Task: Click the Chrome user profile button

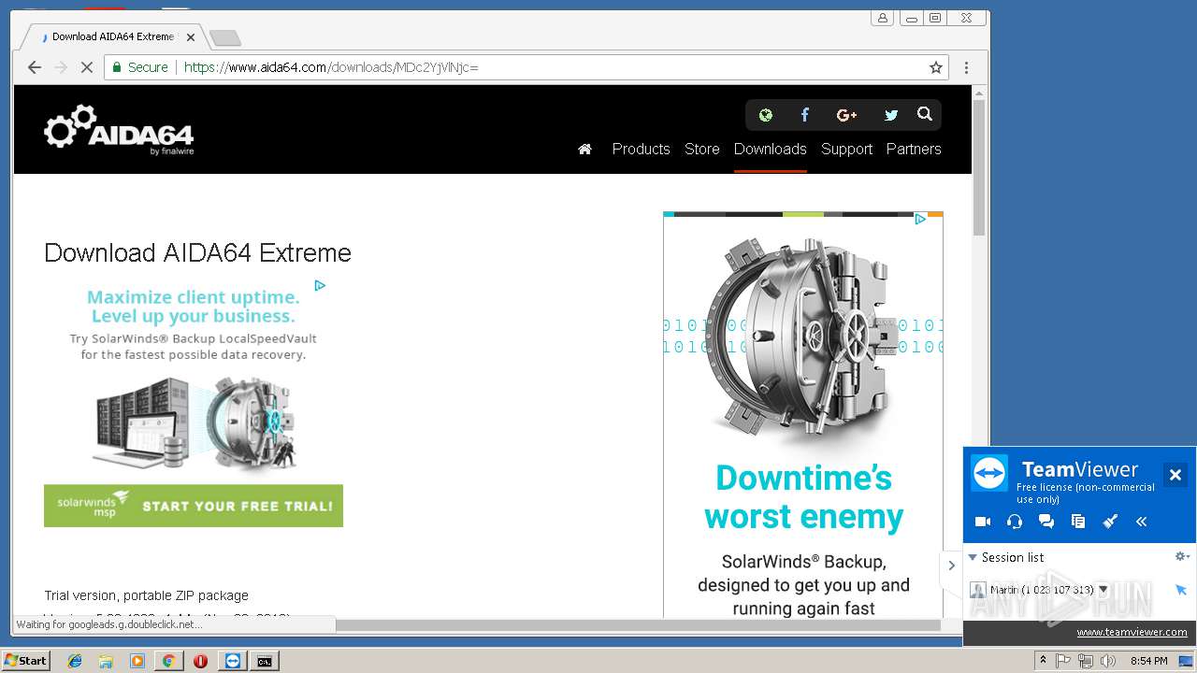Action: (x=883, y=18)
